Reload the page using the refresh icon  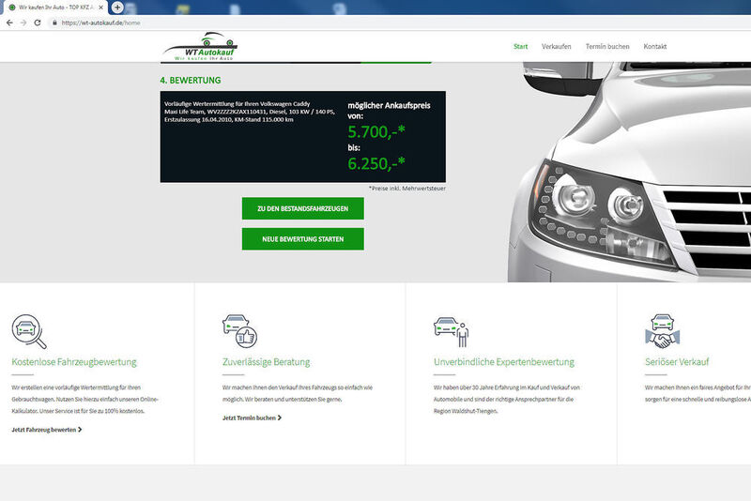pyautogui.click(x=38, y=23)
